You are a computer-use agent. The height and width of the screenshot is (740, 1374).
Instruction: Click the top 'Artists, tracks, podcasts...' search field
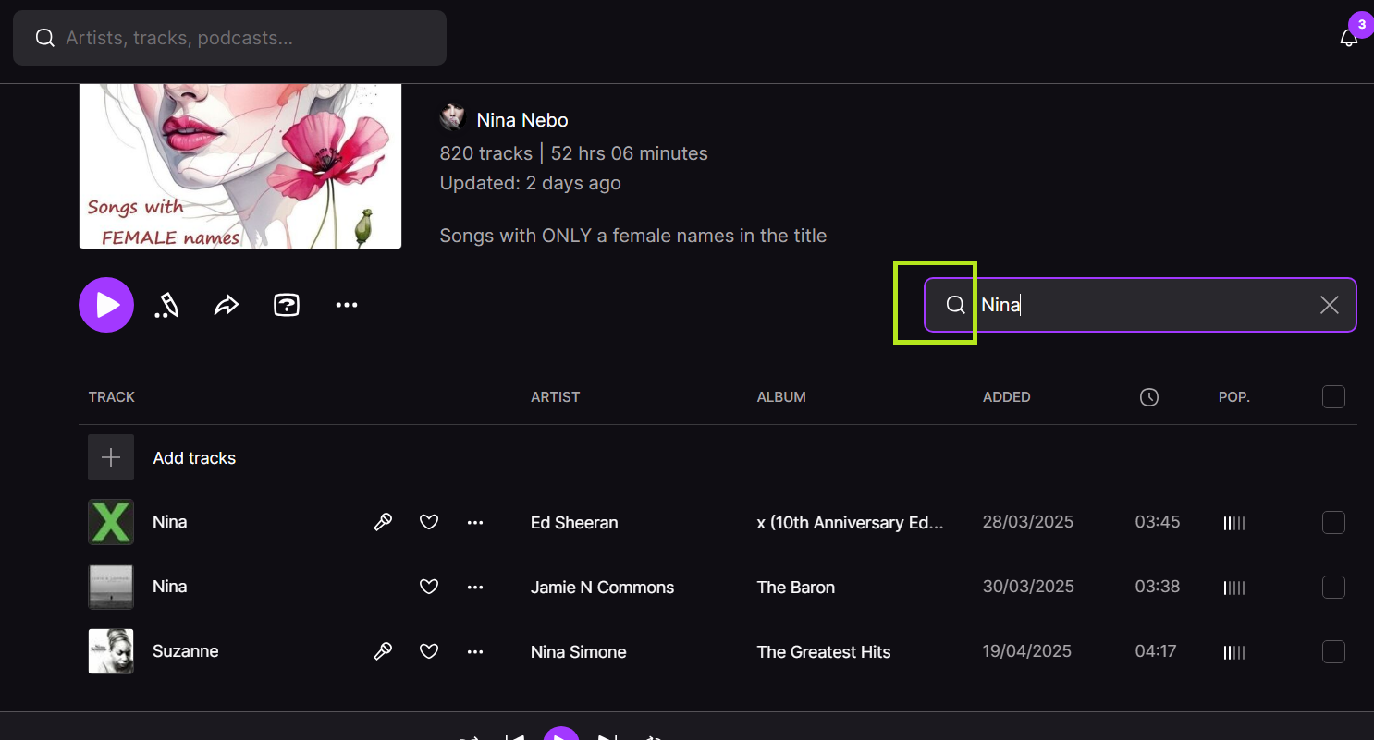(x=229, y=38)
